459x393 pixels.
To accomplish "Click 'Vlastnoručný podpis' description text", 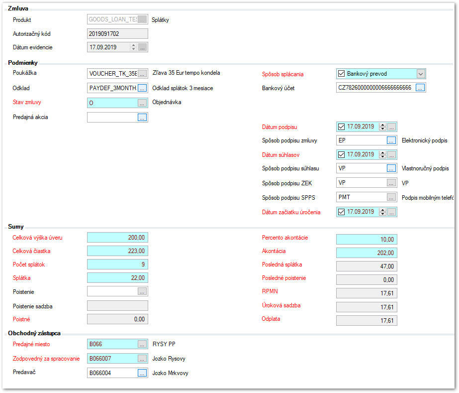I will pyautogui.click(x=425, y=168).
